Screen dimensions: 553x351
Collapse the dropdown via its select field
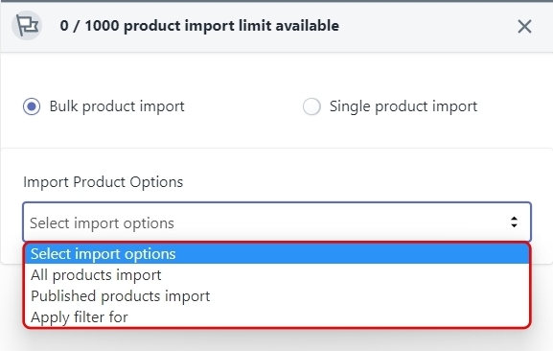tap(277, 222)
